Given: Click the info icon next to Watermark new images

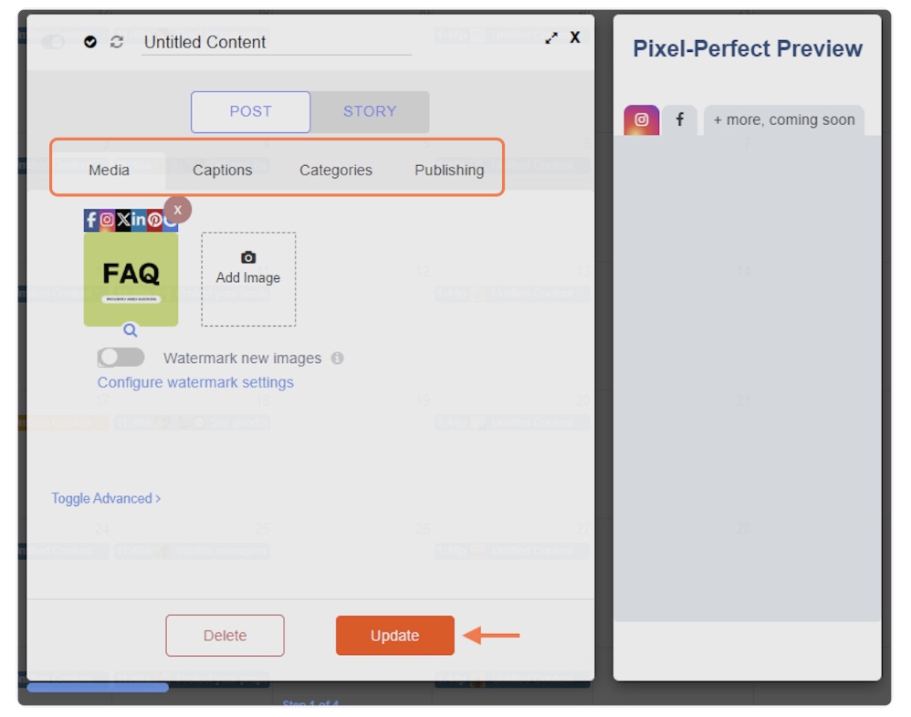Looking at the screenshot, I should pyautogui.click(x=337, y=358).
